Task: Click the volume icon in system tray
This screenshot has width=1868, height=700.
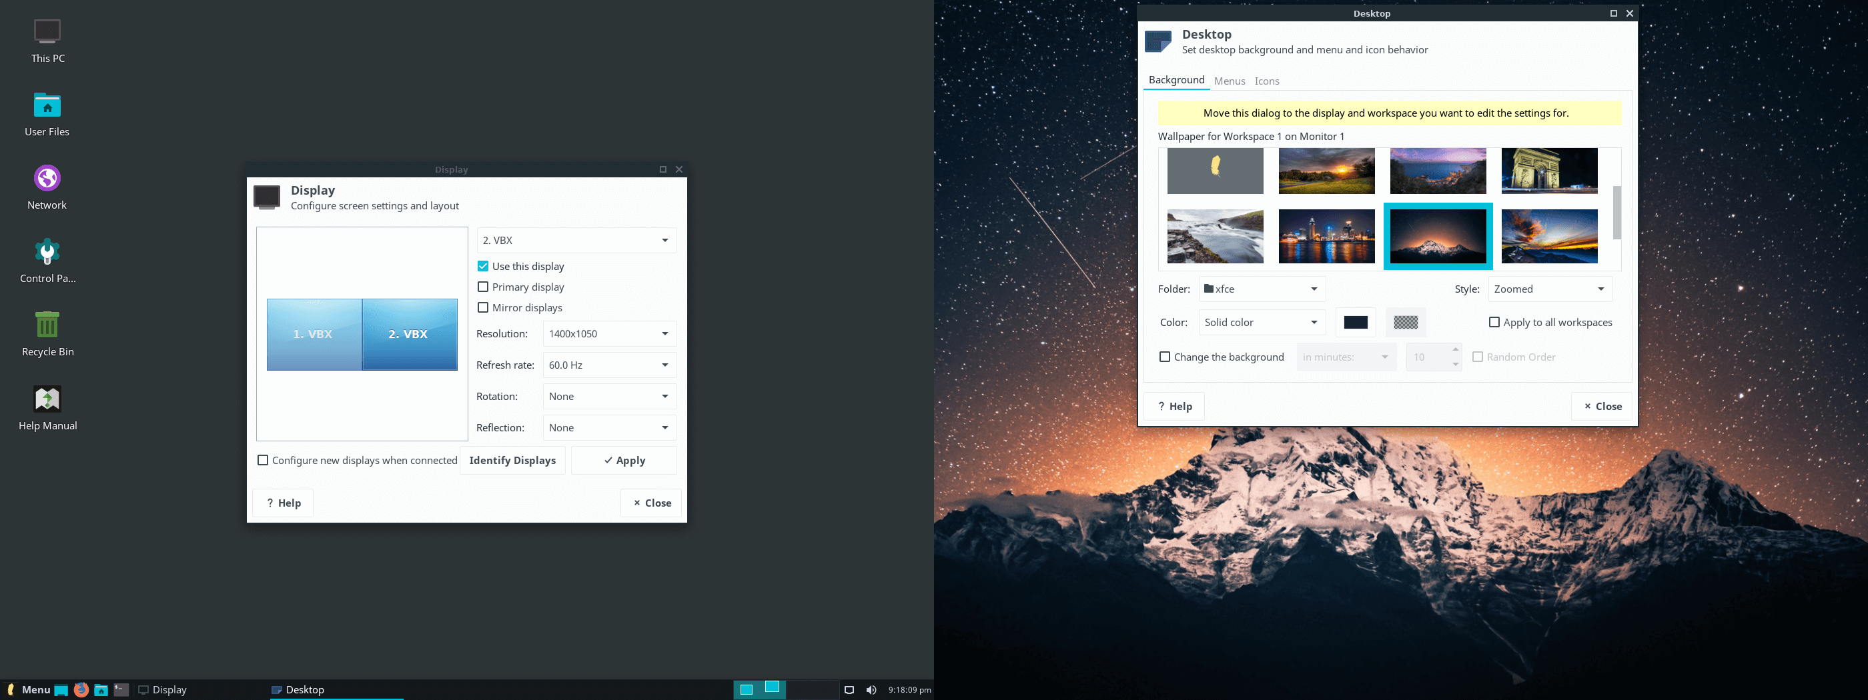Action: [x=871, y=690]
